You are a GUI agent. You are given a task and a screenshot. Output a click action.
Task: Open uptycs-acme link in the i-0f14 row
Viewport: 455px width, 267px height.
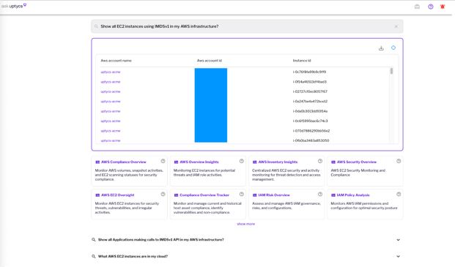[x=110, y=82]
